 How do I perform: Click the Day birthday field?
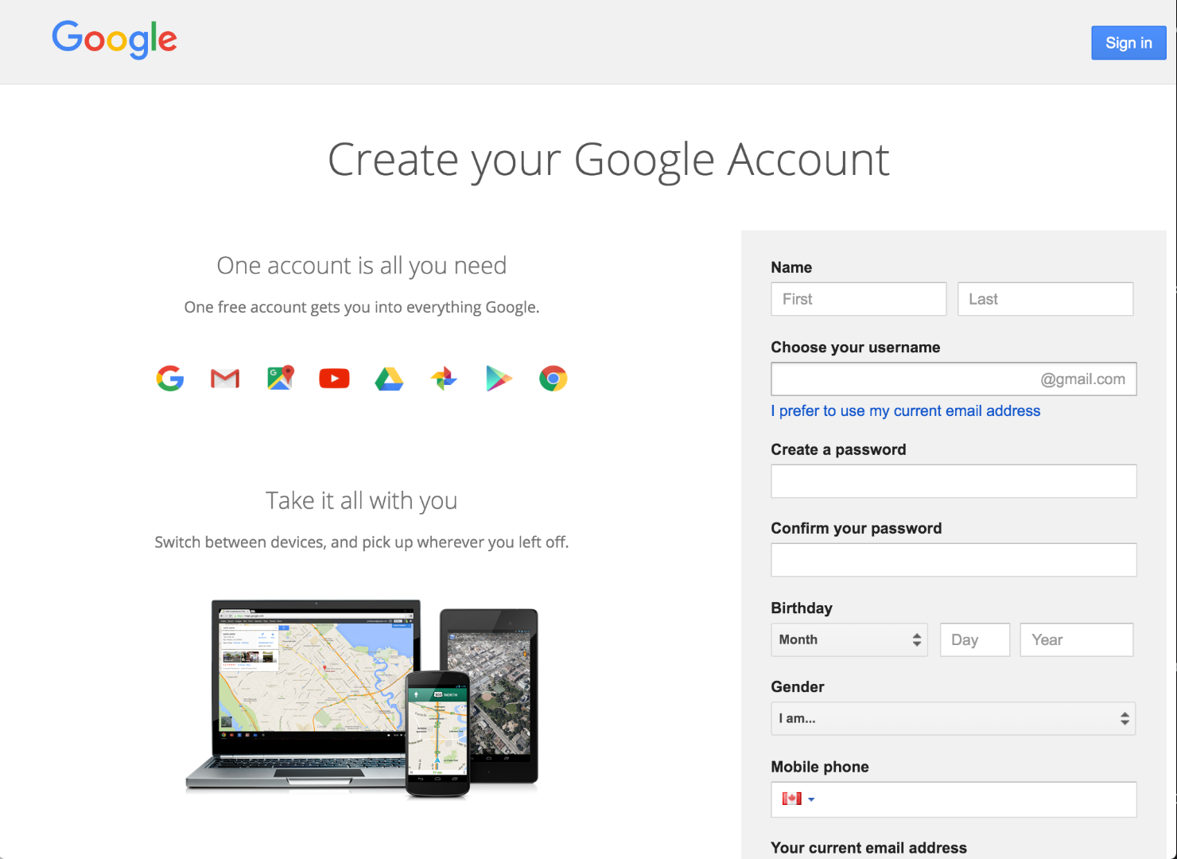coord(974,639)
